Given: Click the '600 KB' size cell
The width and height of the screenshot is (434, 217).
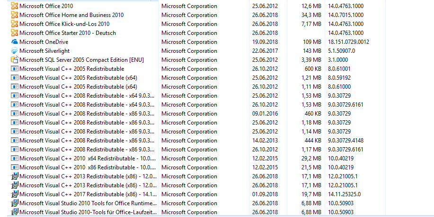Looking at the screenshot, I should pos(313,69).
